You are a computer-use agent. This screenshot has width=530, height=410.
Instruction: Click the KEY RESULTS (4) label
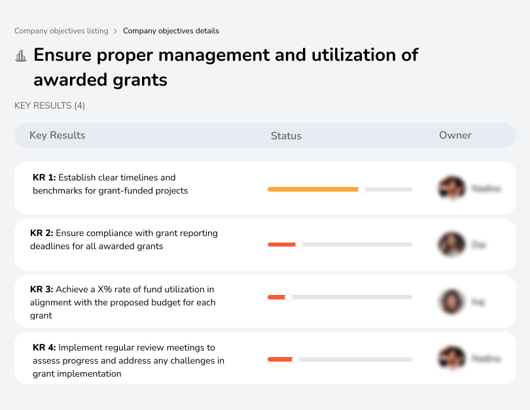[50, 105]
